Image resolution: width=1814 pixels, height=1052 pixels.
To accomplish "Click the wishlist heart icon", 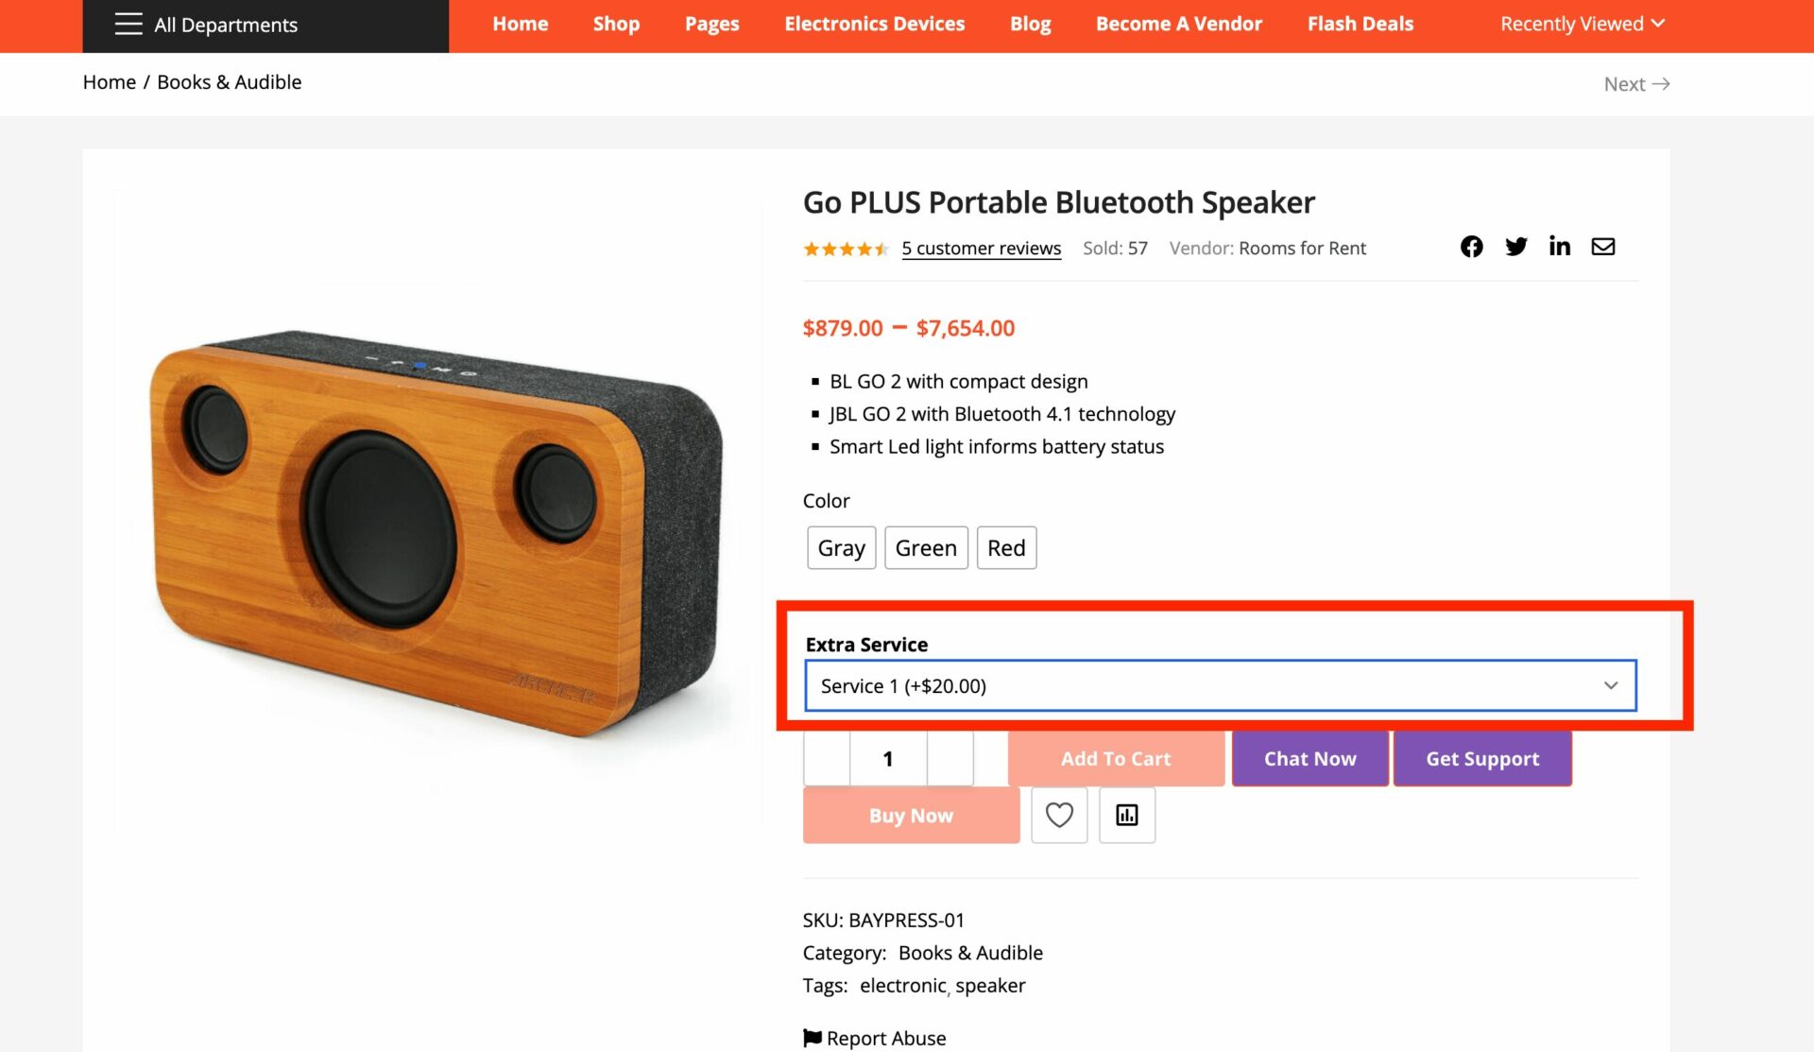I will coord(1060,816).
